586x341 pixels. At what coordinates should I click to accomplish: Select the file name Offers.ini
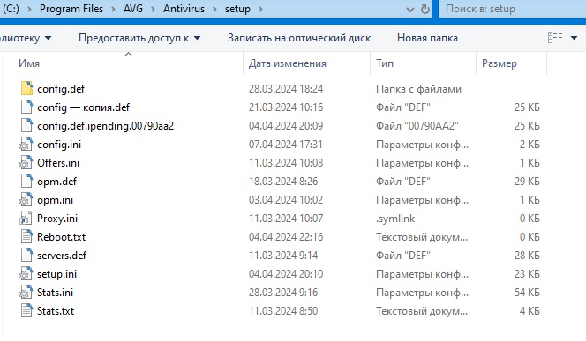(x=58, y=163)
